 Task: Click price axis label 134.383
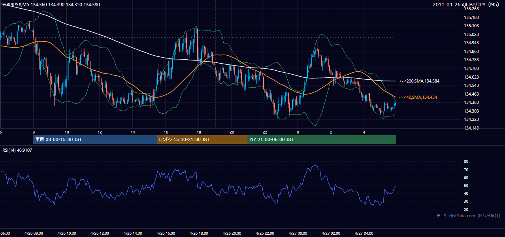click(x=471, y=102)
